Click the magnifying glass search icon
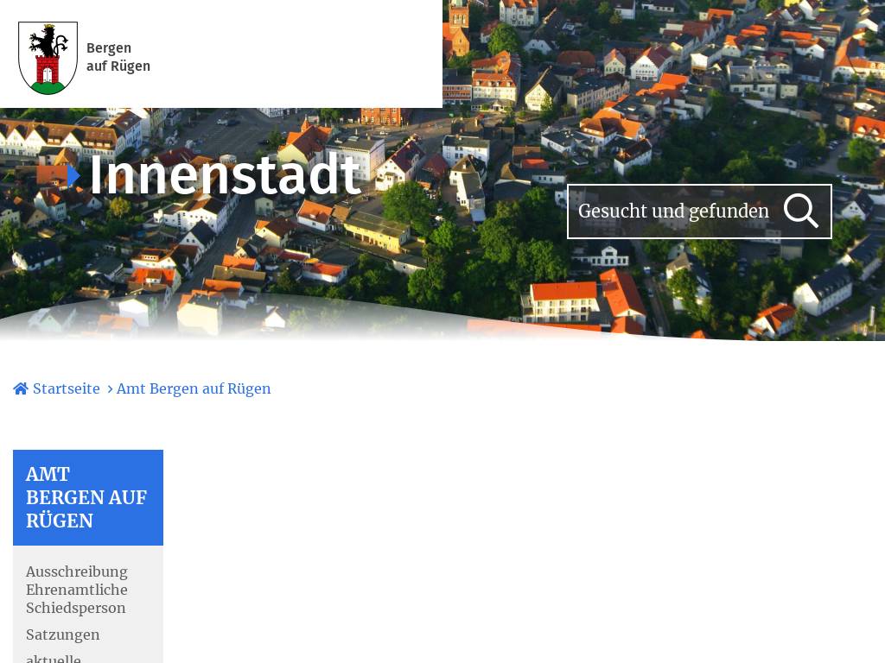The width and height of the screenshot is (885, 663). pos(800,211)
